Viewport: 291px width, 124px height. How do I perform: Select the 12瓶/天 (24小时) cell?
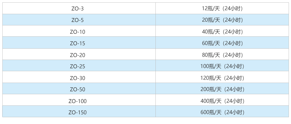tap(222, 8)
